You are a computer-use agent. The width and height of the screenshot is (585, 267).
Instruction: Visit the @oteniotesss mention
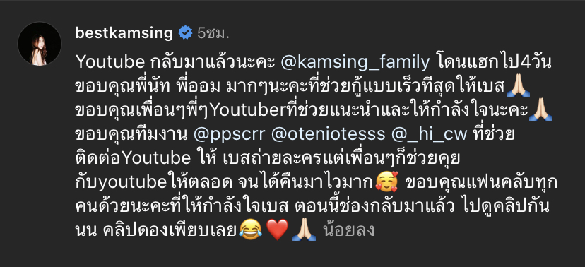pos(328,134)
